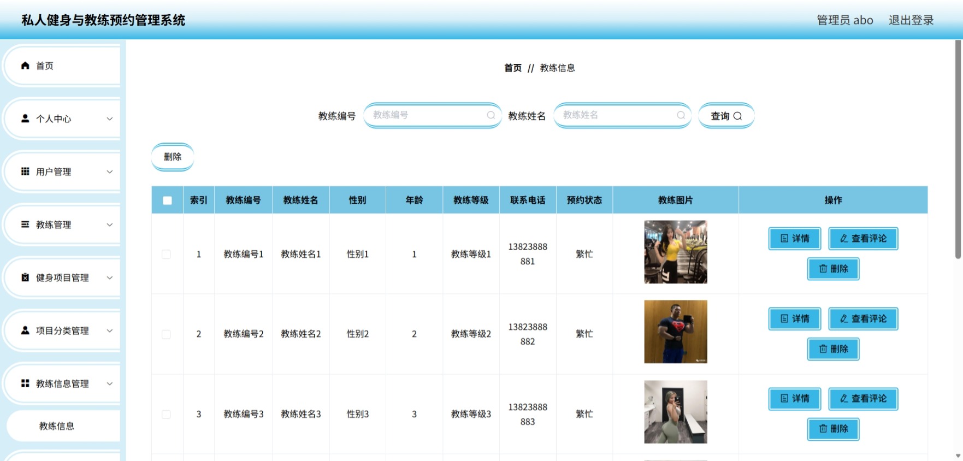This screenshot has height=461, width=963.
Task: Click 管理员 abo user label
Action: click(845, 20)
